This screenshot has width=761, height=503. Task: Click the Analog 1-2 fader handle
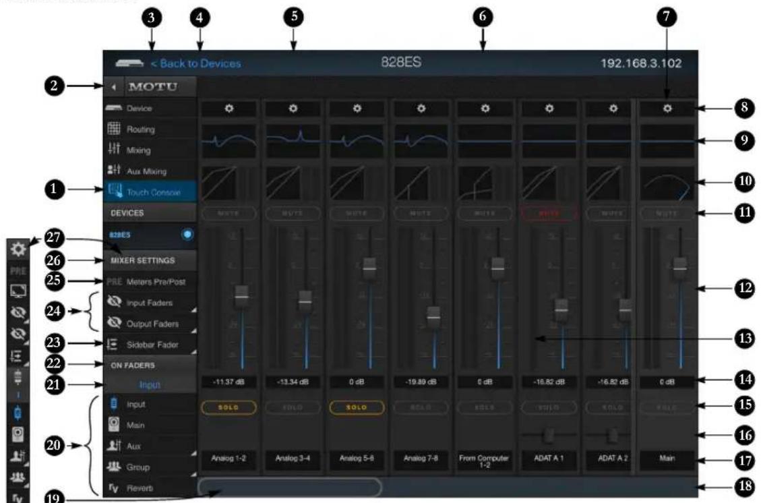(242, 296)
